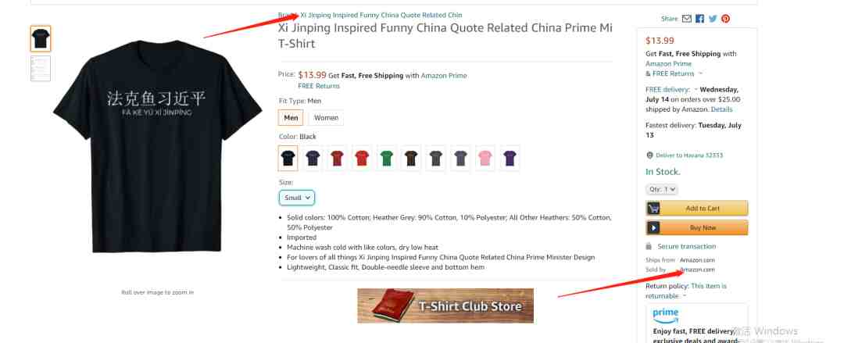Open the Amazon Prime link beside price
Screen dimensions: 844x343
click(x=444, y=76)
